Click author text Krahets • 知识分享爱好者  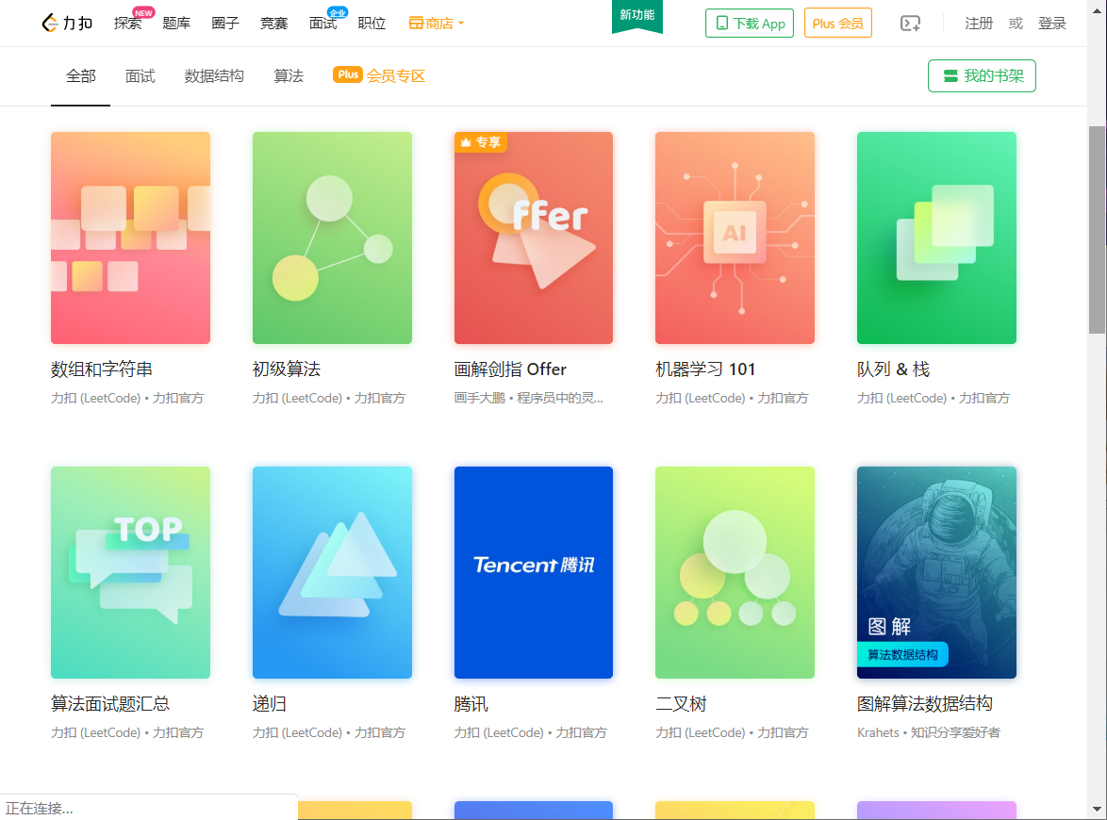929,732
